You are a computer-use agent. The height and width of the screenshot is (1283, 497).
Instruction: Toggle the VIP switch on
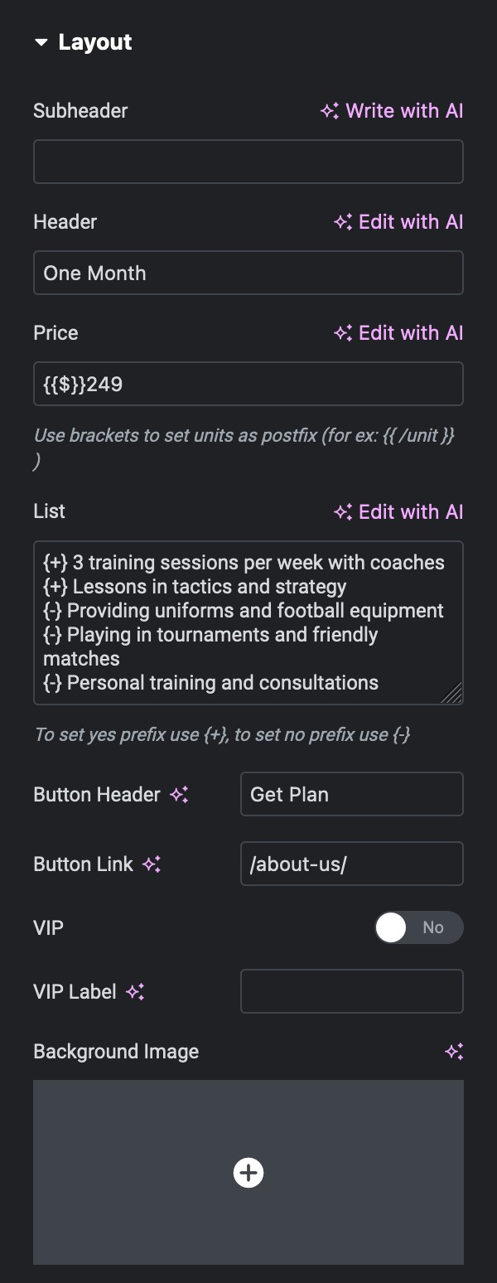coord(419,928)
